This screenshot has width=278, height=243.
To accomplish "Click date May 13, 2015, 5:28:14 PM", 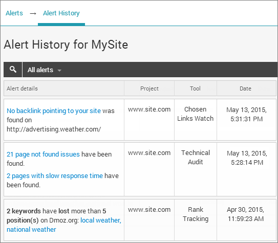I will 247,158.
